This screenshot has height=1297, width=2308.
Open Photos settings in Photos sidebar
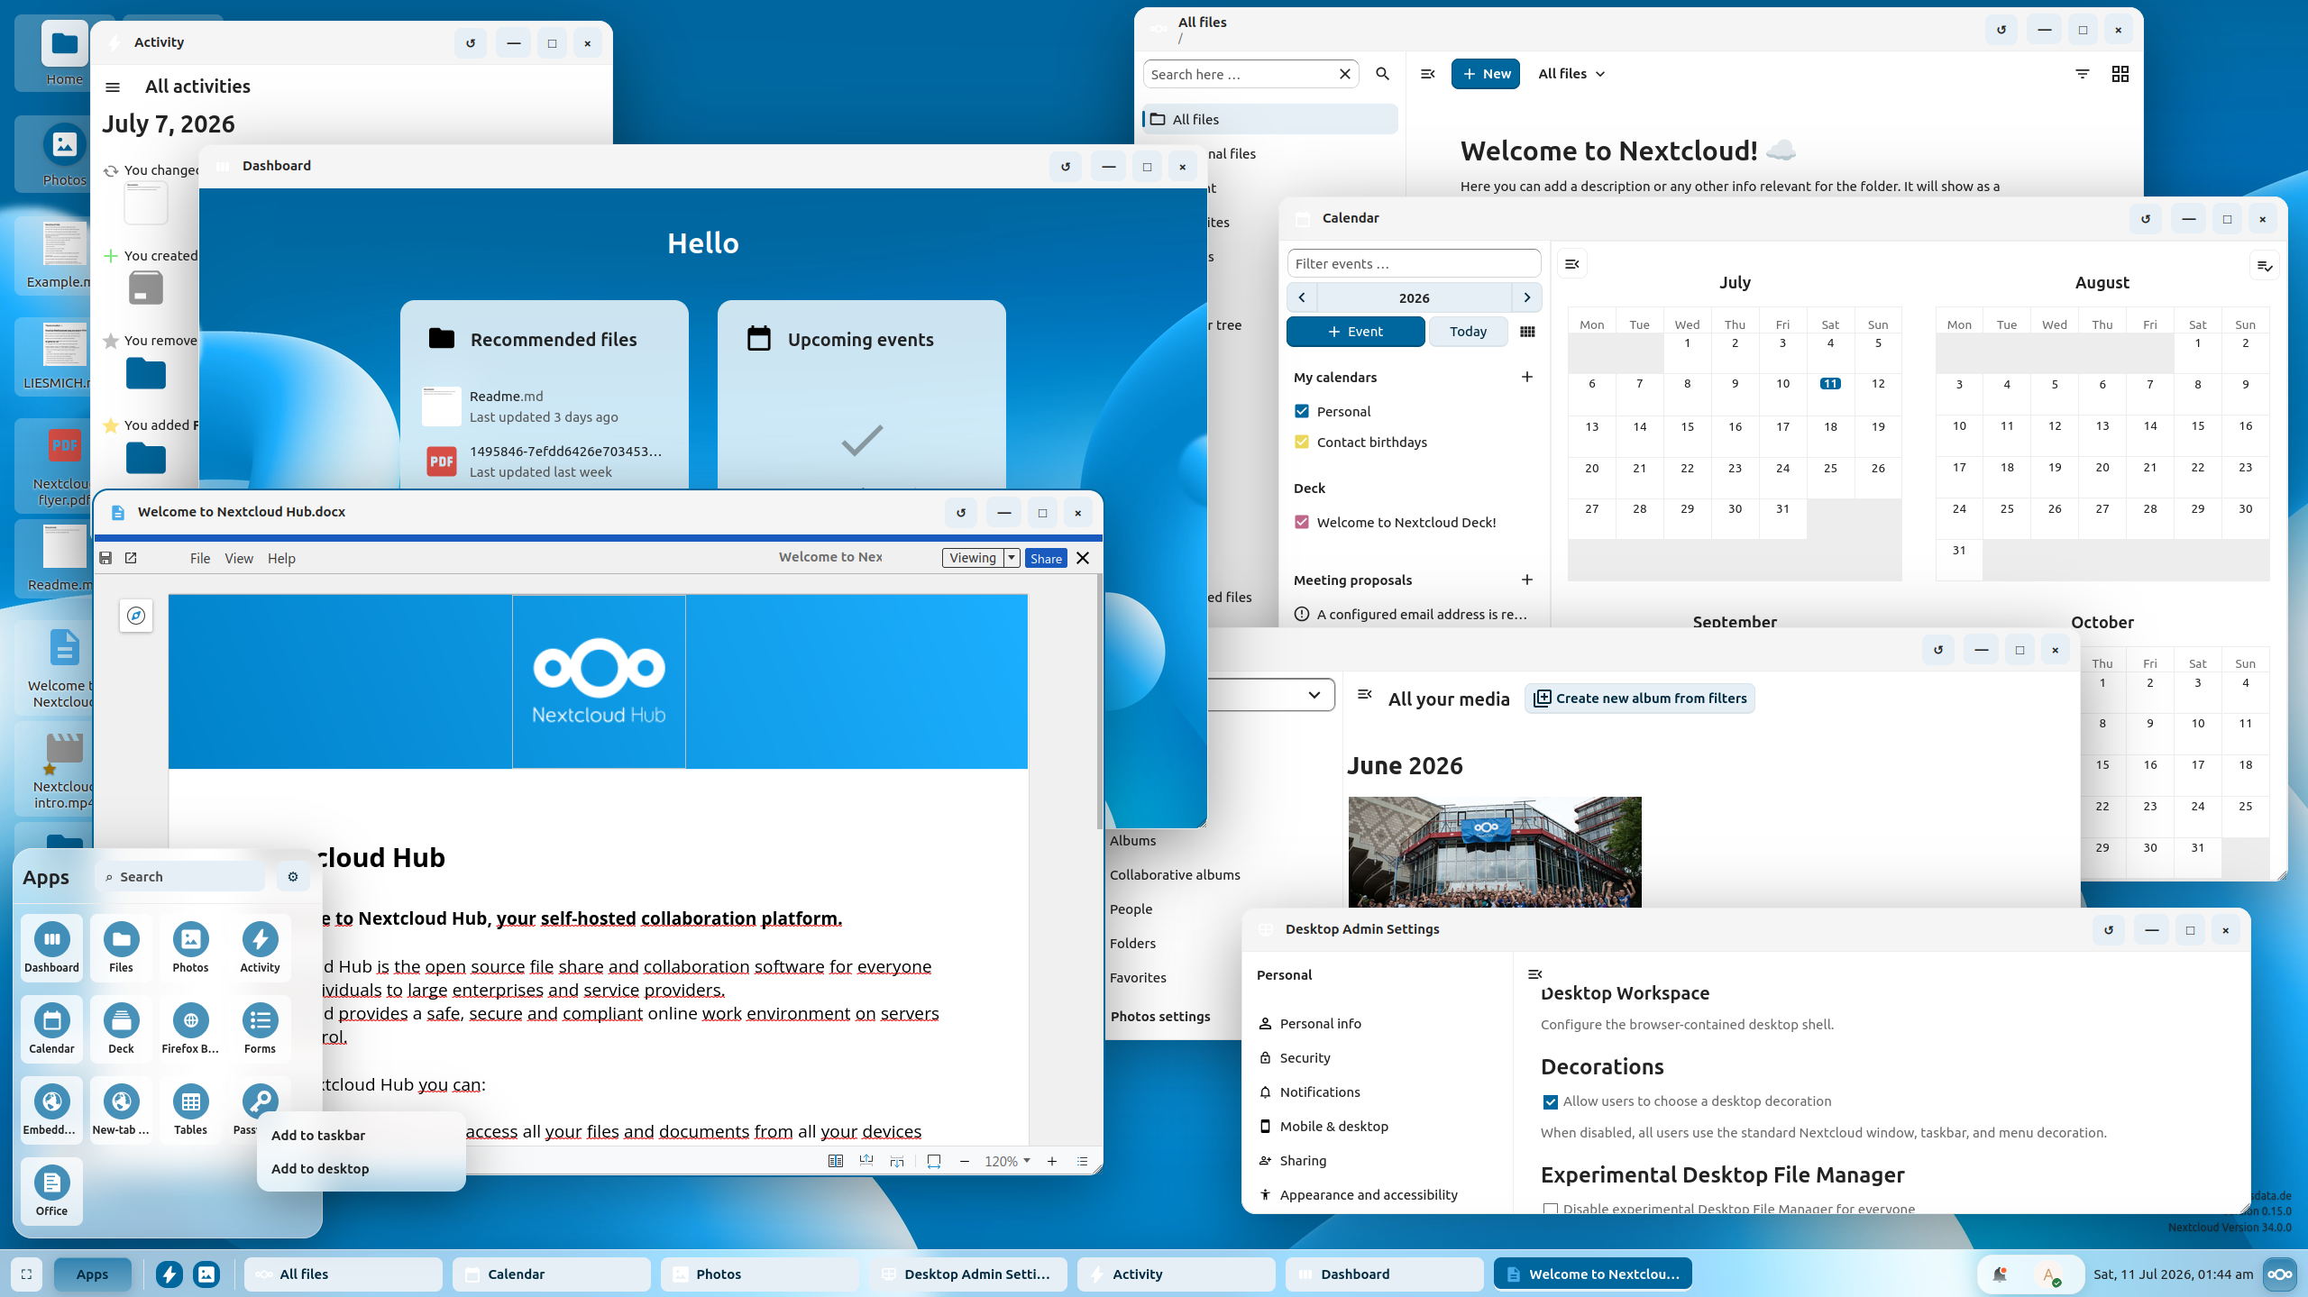point(1160,1016)
